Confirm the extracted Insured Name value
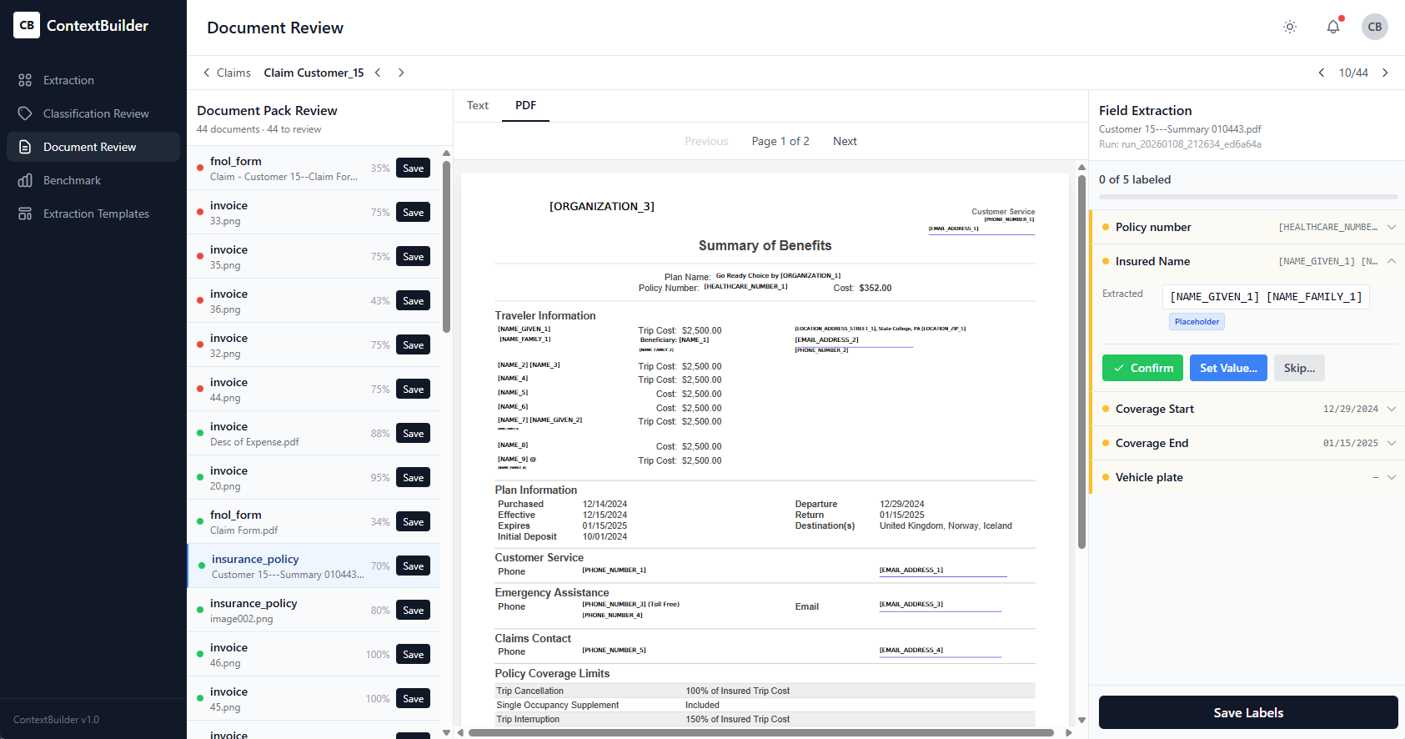This screenshot has width=1405, height=739. 1142,368
